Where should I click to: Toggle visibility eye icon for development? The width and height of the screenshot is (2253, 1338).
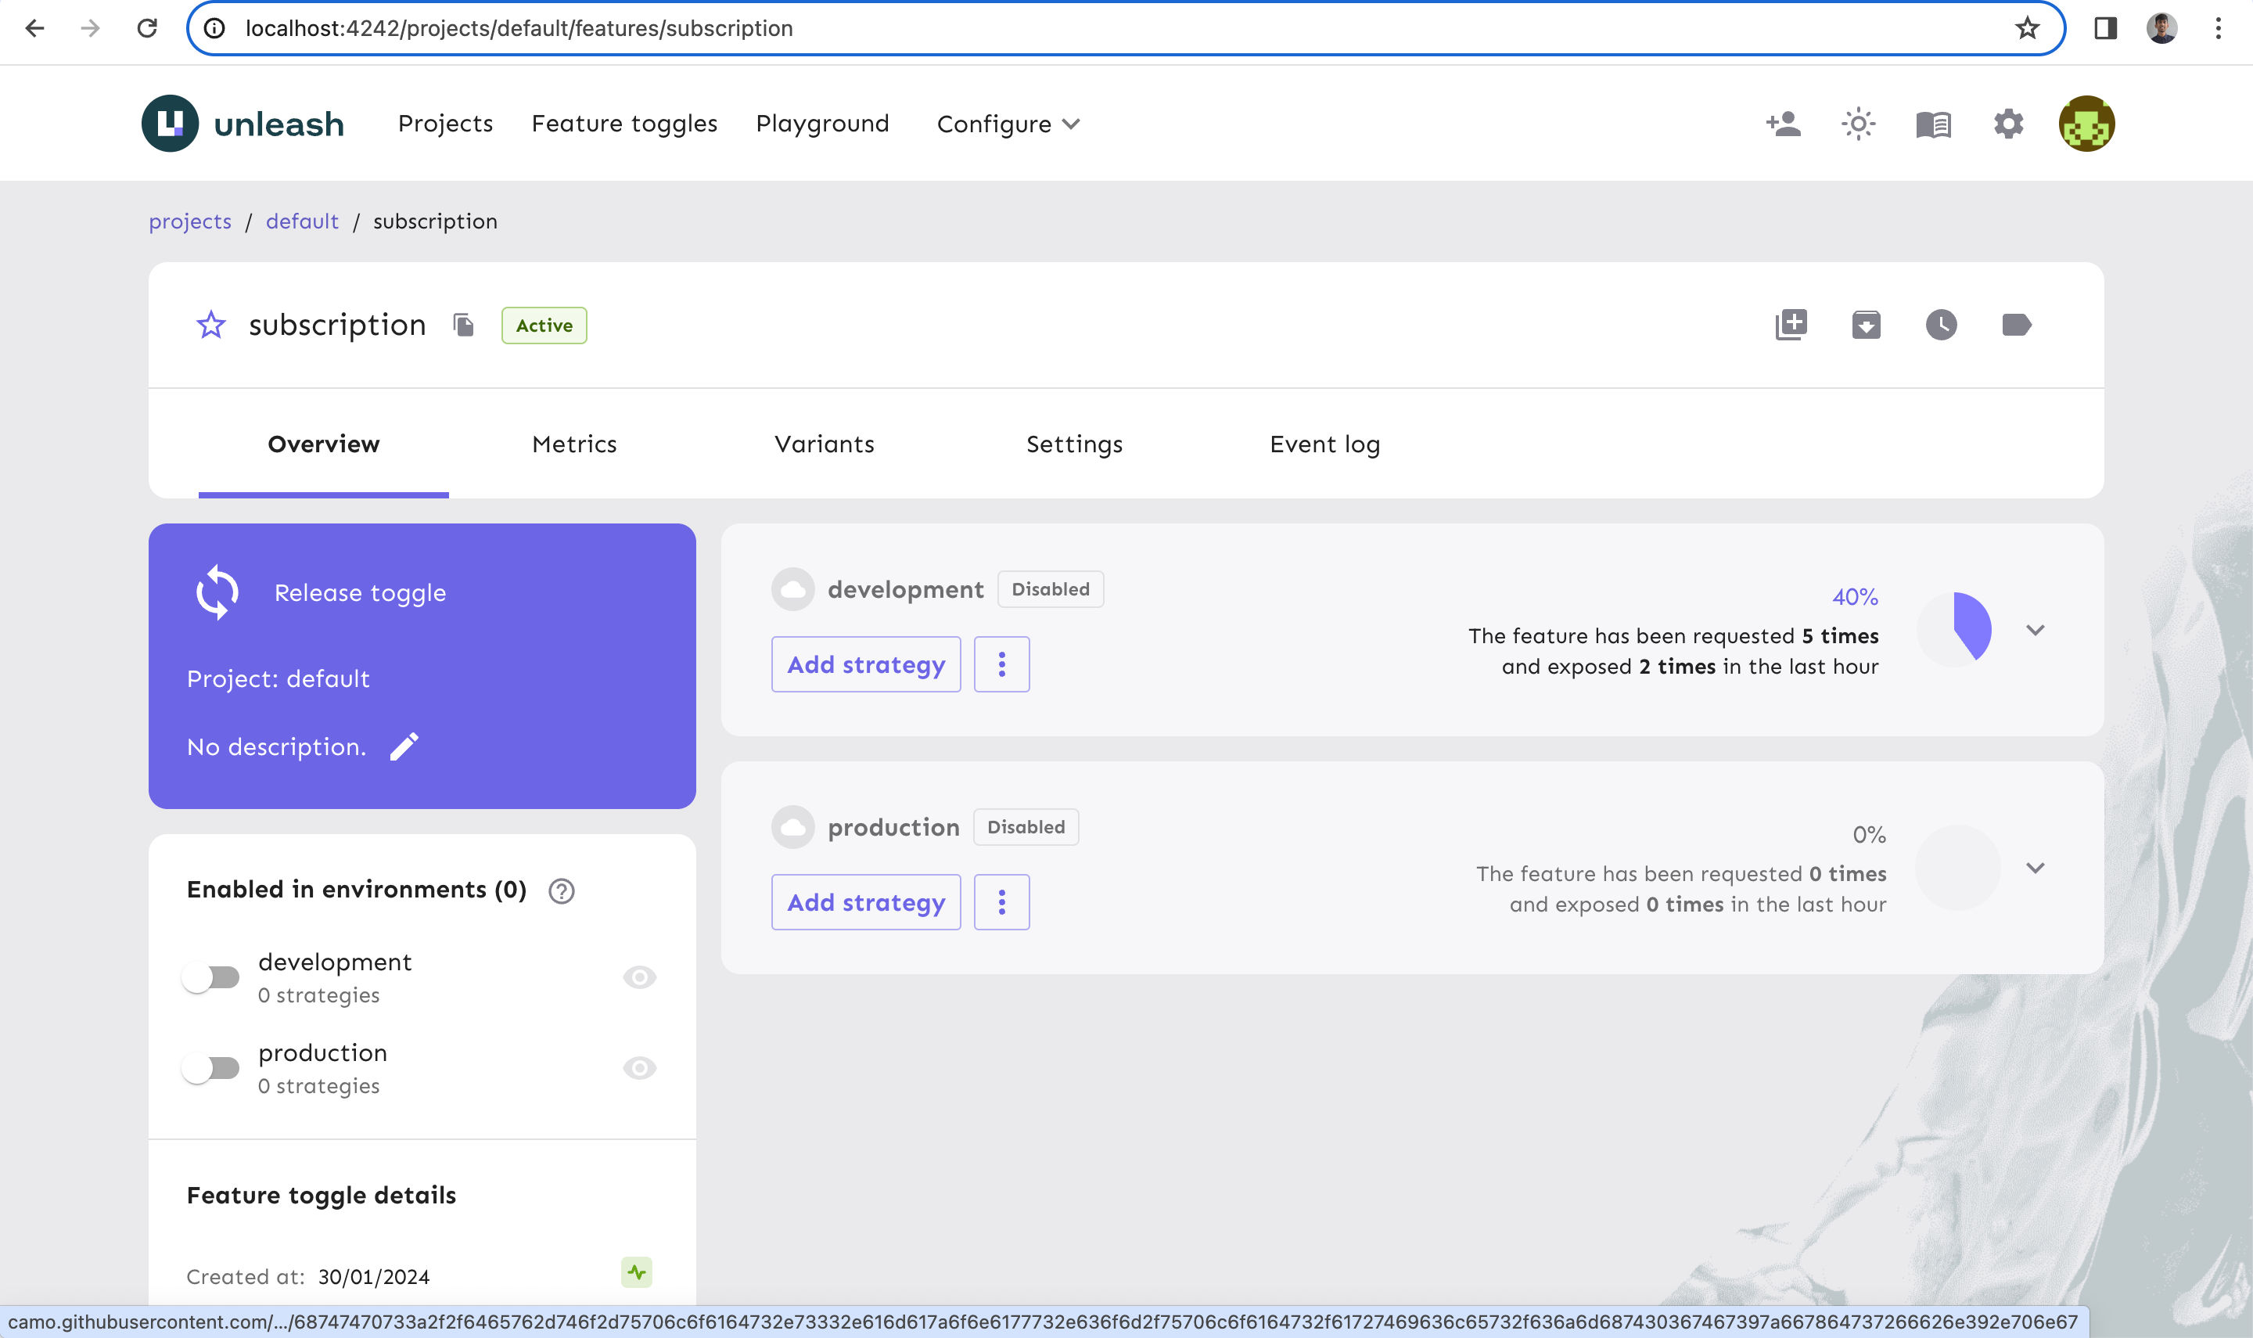(638, 977)
